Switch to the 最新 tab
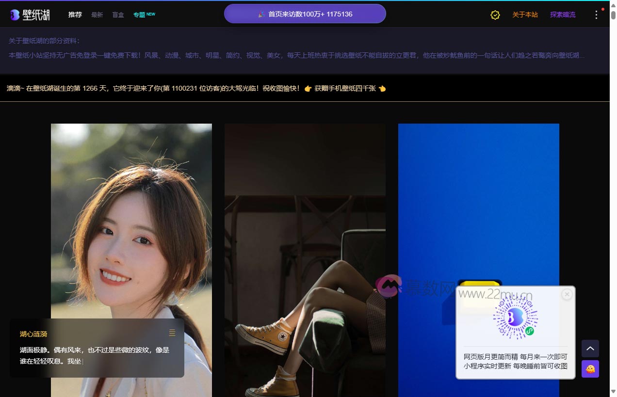The image size is (617, 397). point(97,15)
